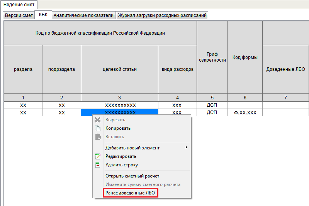Click the Ведение смет window tab
This screenshot has width=309, height=206.
(19, 4)
